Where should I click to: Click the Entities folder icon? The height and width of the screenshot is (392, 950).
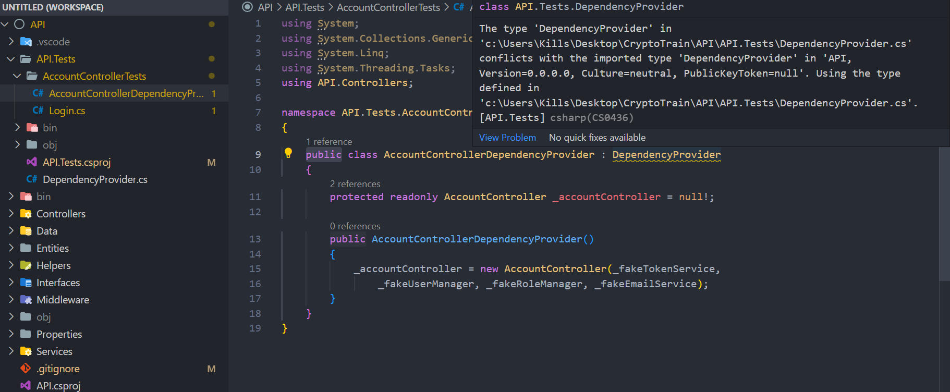coord(26,248)
